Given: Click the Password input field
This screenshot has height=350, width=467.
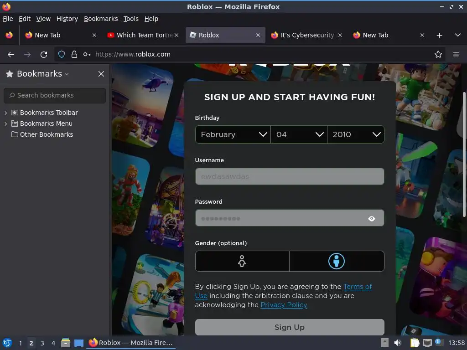Looking at the screenshot, I should 290,218.
